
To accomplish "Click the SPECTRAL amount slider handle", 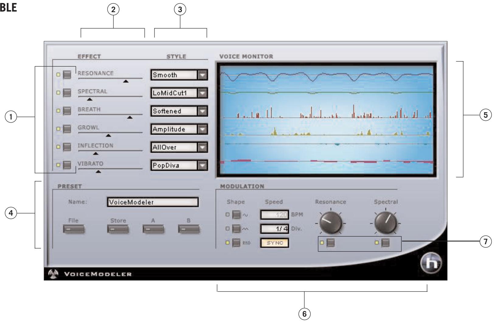I will tap(89, 99).
